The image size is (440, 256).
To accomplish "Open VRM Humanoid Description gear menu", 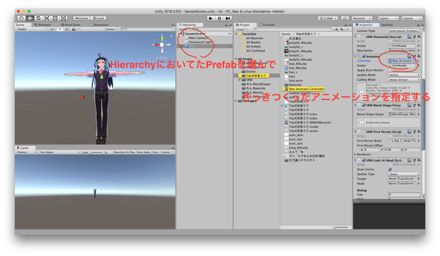I will click(x=419, y=37).
